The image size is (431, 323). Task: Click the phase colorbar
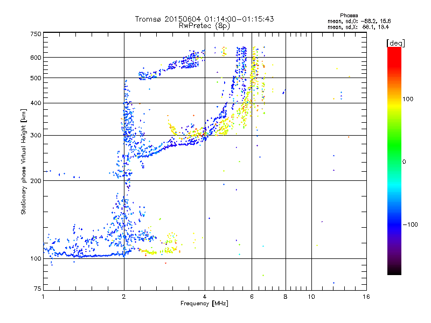pyautogui.click(x=394, y=161)
